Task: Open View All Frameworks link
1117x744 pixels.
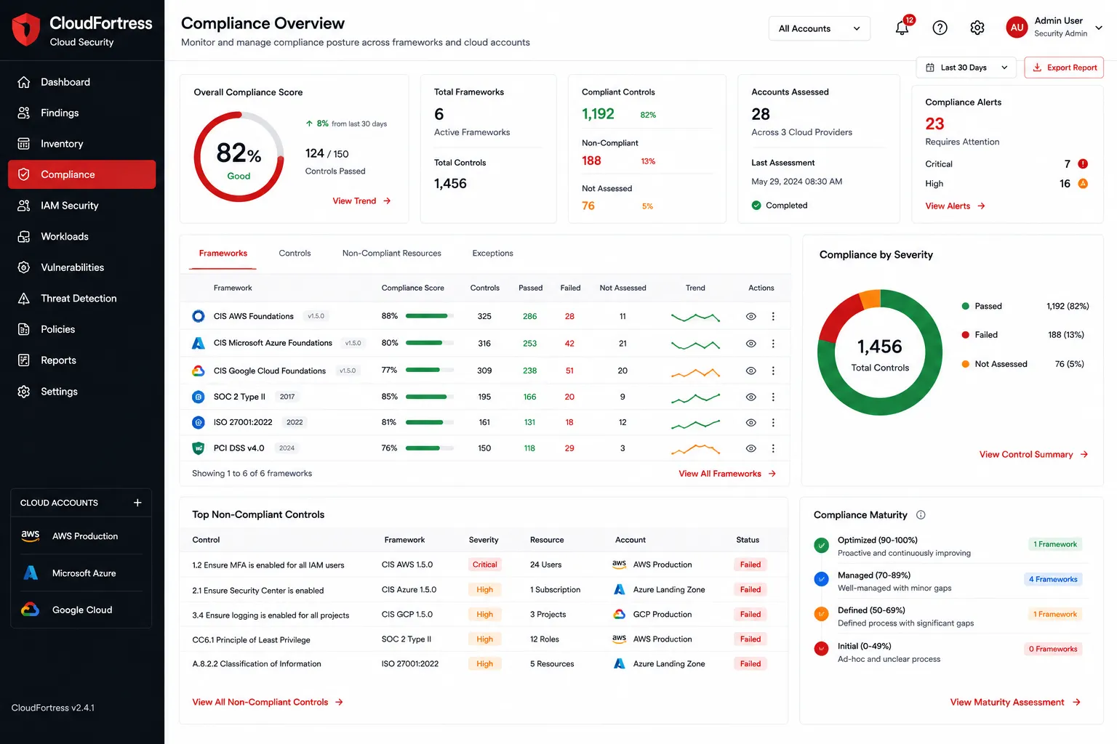Action: pyautogui.click(x=727, y=474)
